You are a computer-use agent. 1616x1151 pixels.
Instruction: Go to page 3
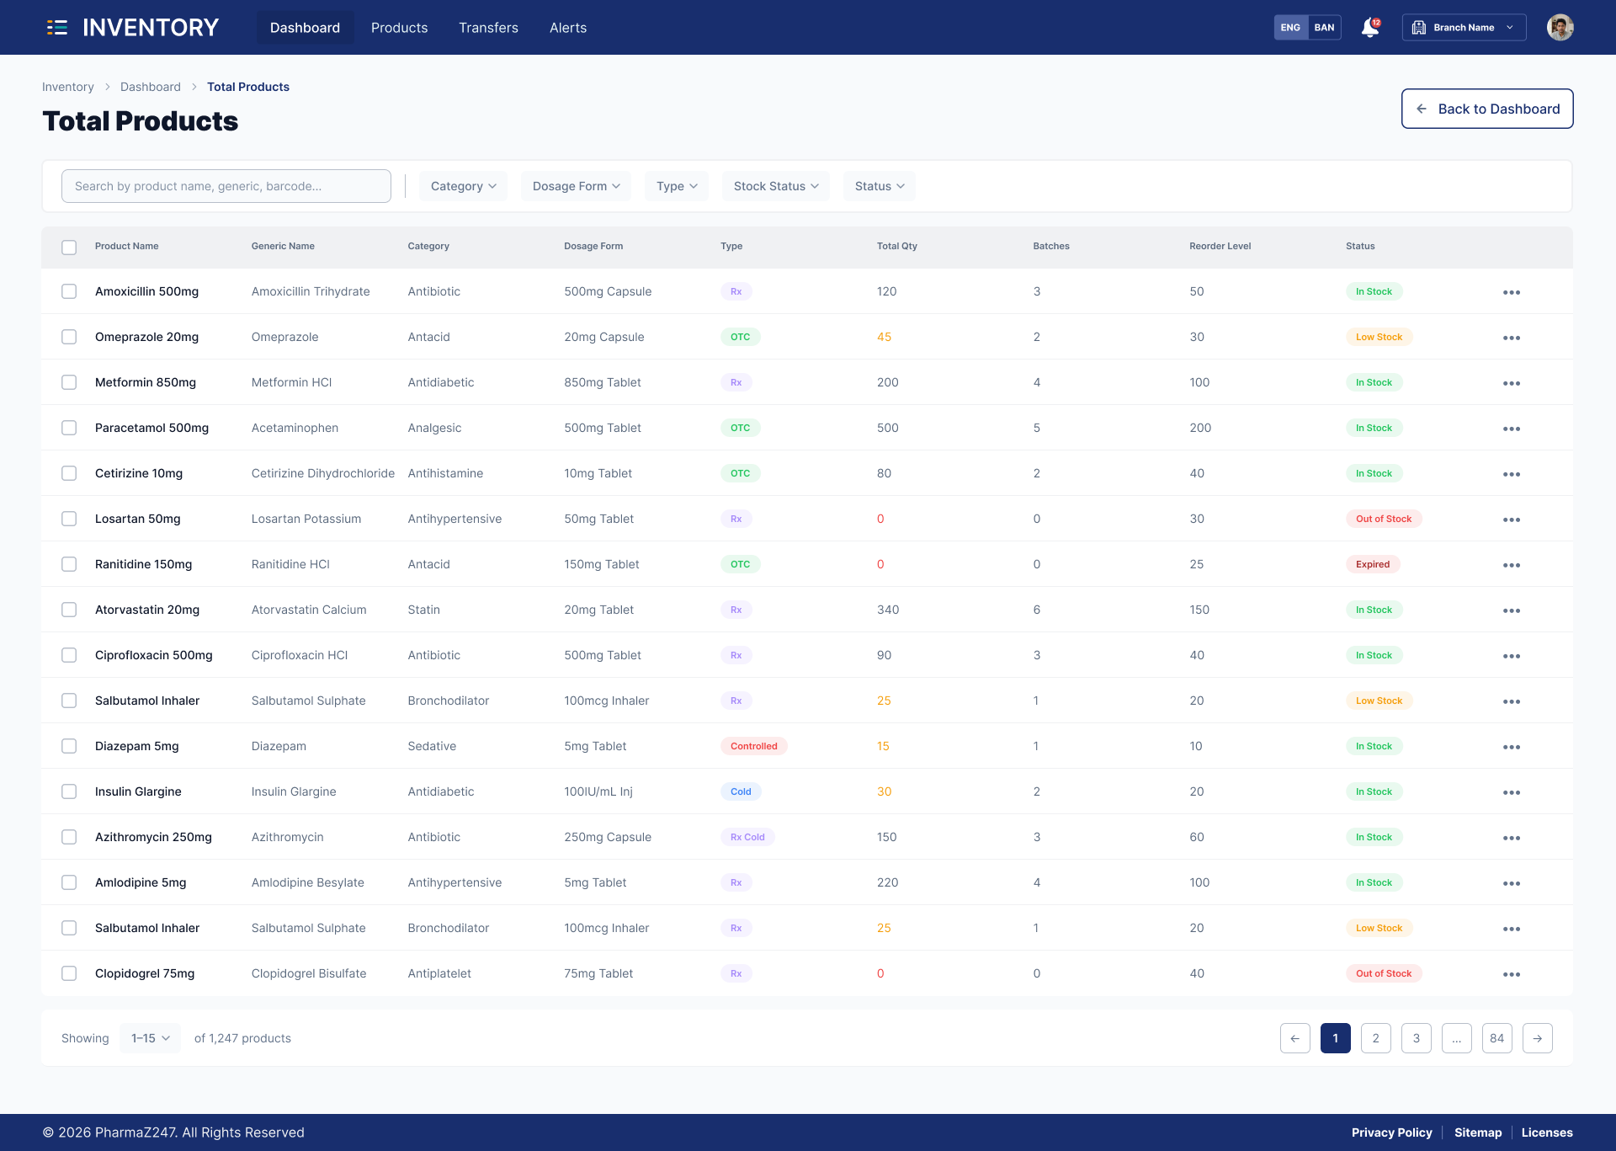coord(1416,1038)
